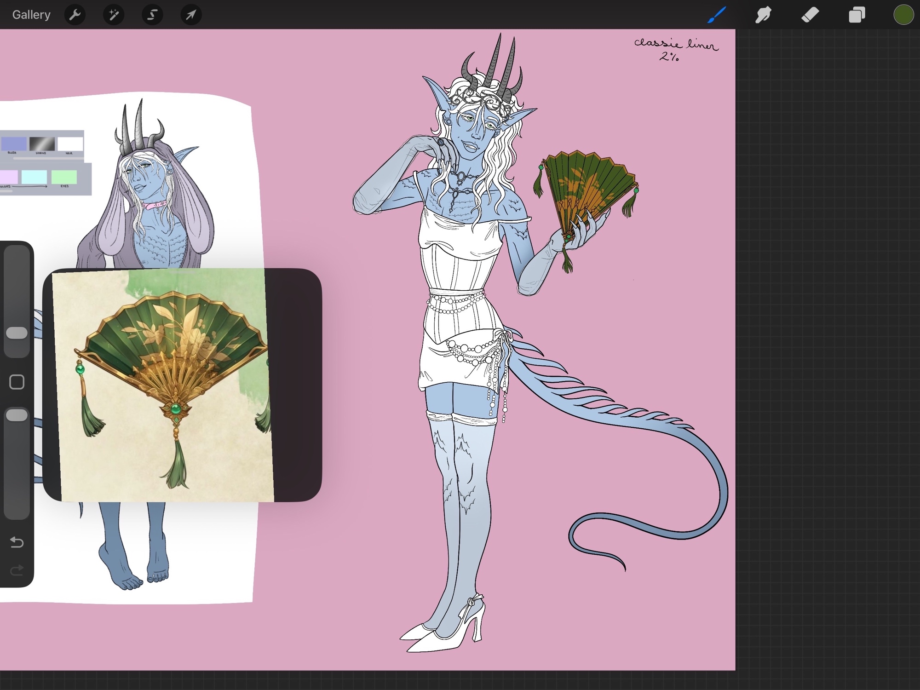Undo the last action
Screen dimensions: 920x690
[17, 542]
